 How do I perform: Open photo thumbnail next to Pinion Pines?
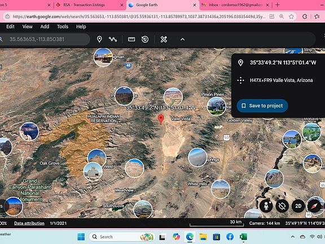tap(217, 106)
